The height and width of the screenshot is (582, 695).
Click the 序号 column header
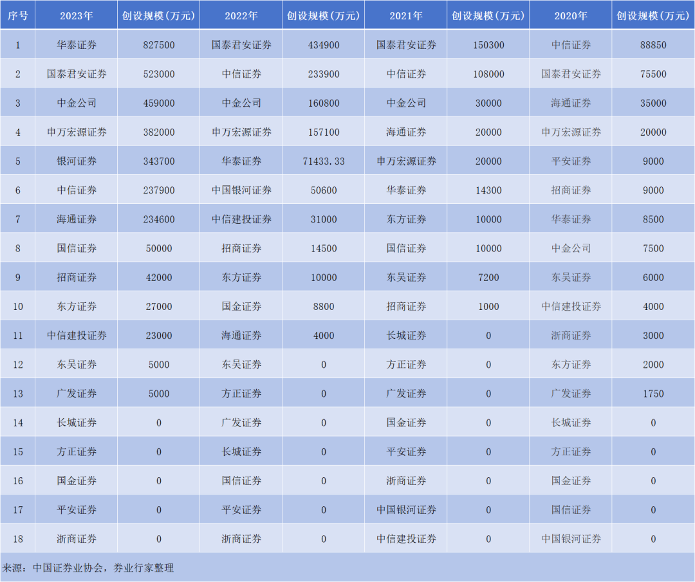tap(18, 16)
